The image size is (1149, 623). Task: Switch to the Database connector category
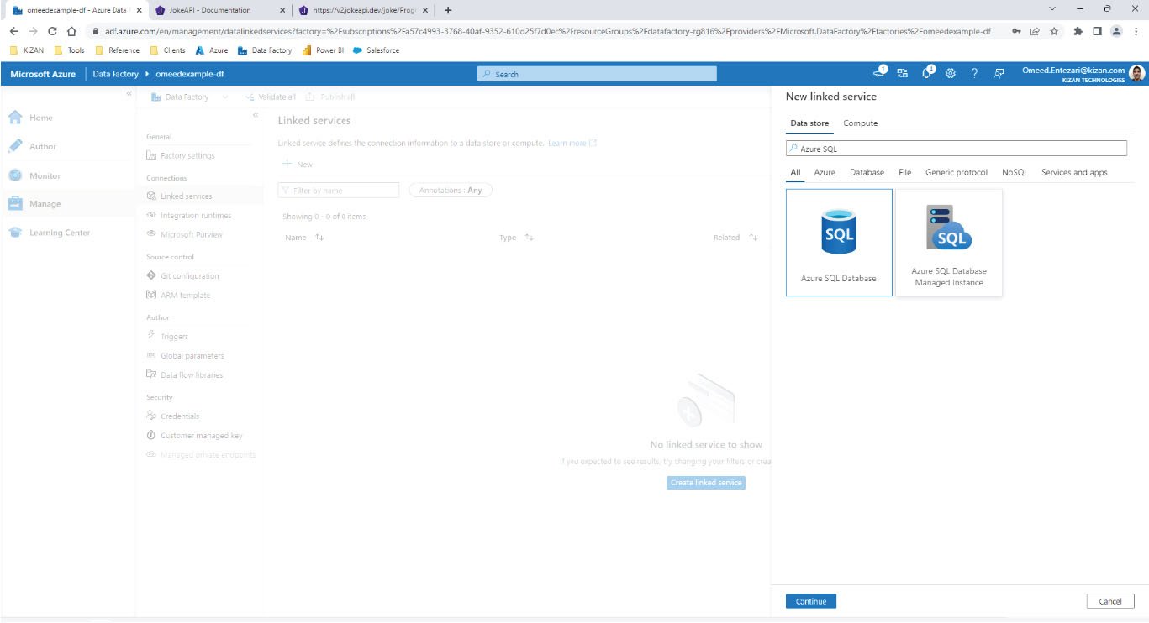[866, 172]
